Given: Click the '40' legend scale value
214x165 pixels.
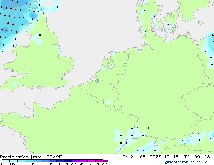Looking at the screenshot, I should (89, 164).
